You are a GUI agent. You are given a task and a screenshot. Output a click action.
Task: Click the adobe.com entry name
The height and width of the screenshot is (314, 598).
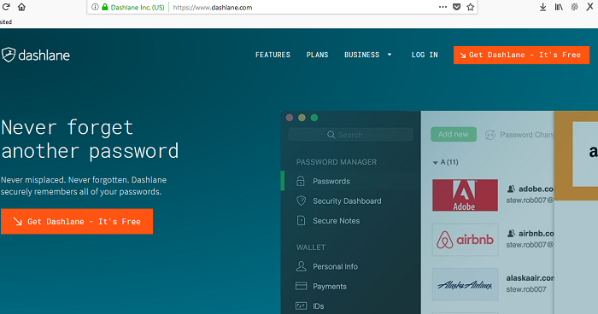tap(536, 189)
